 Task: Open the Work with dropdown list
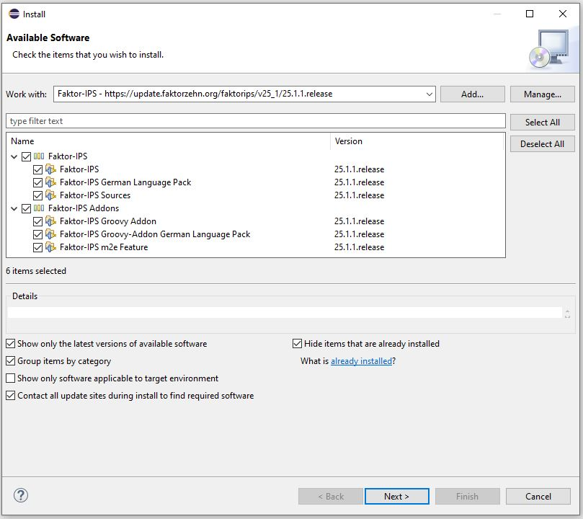tap(429, 94)
